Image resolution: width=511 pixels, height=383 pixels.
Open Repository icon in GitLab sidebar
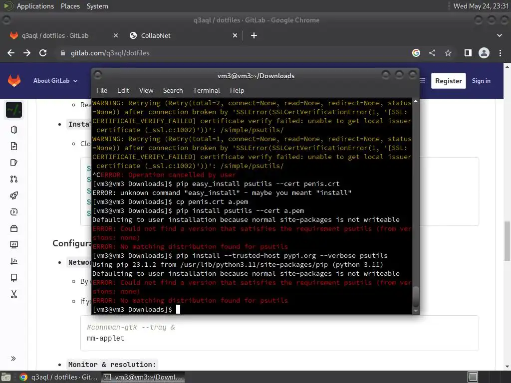[x=13, y=146]
